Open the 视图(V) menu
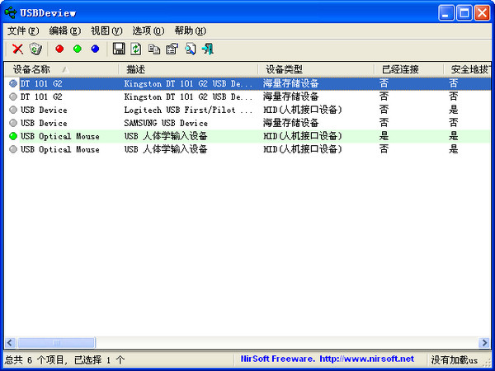 pos(106,31)
